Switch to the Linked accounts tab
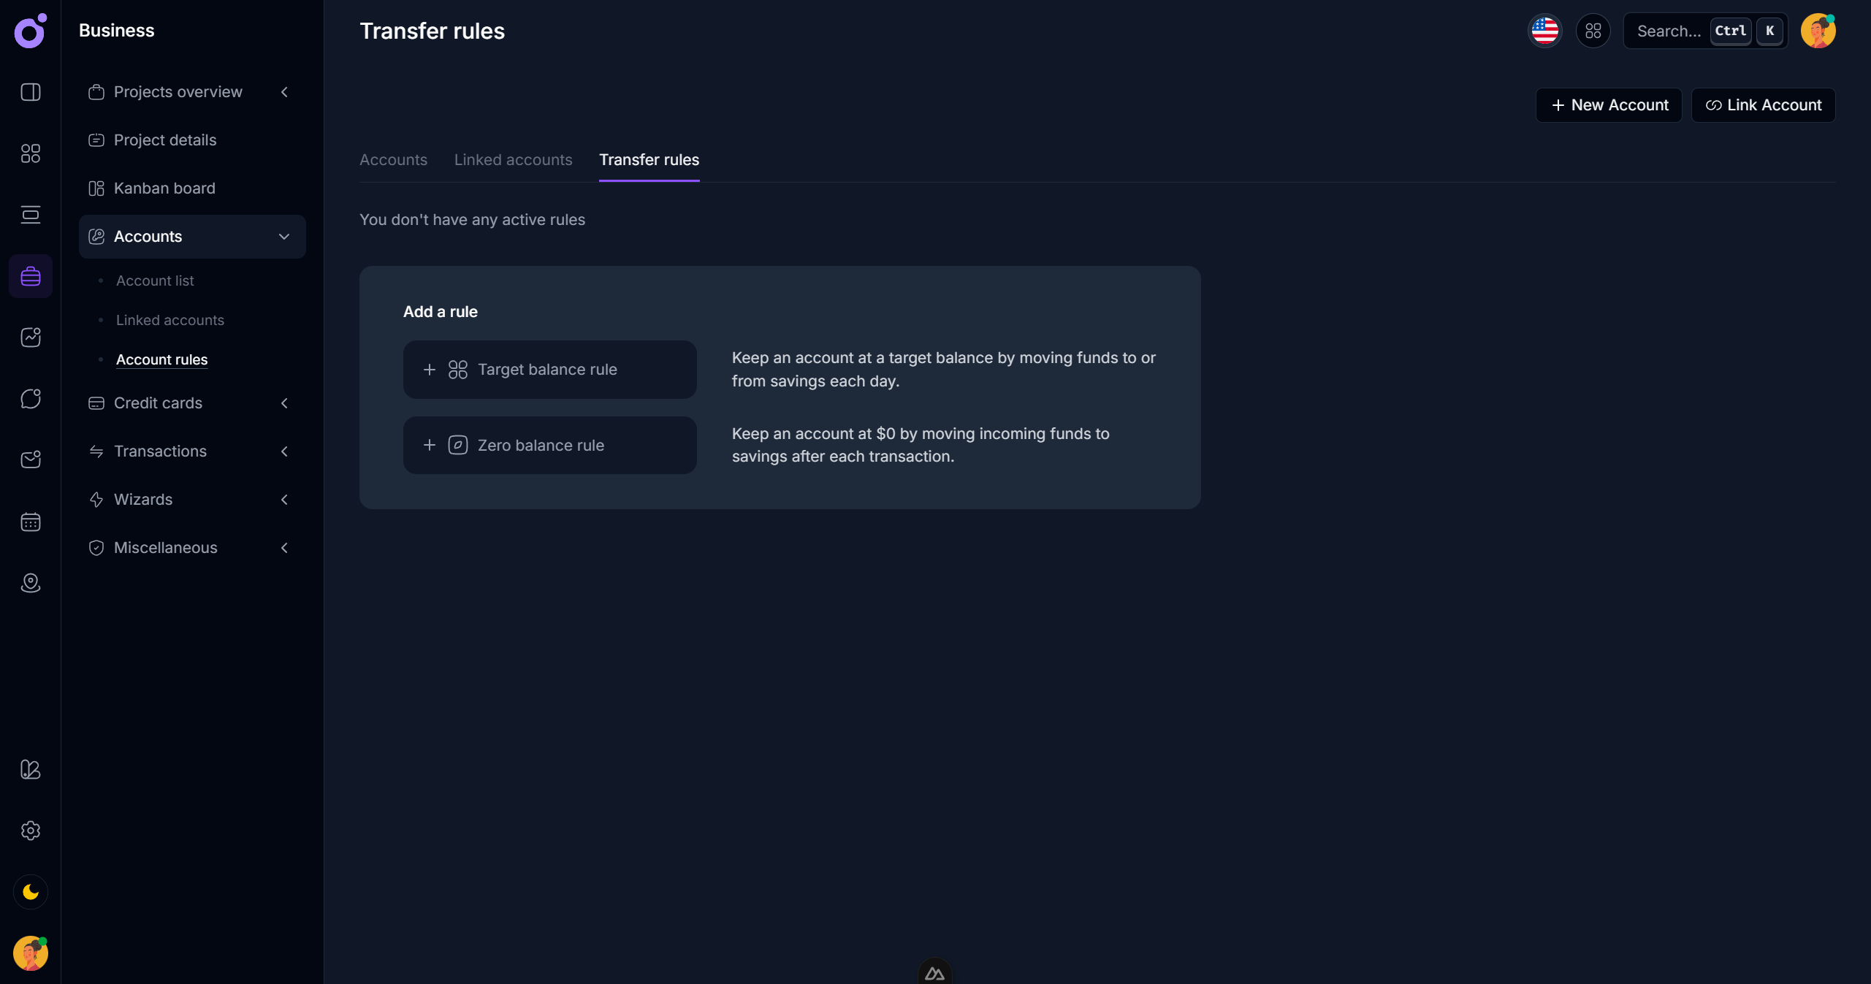Image resolution: width=1871 pixels, height=984 pixels. pos(513,160)
